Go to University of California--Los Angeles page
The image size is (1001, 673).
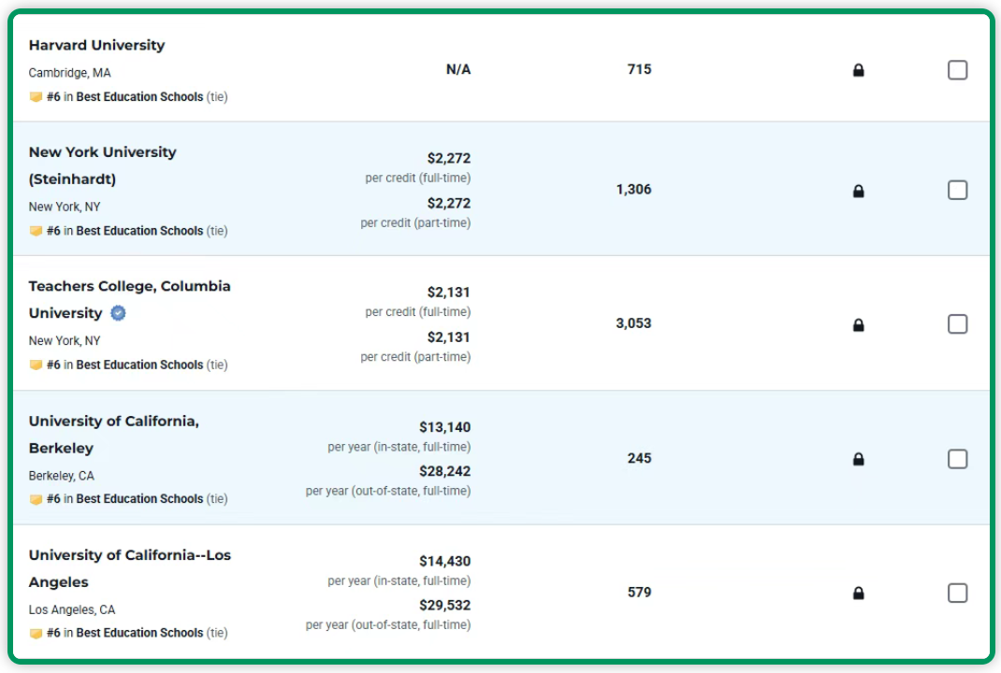pos(129,555)
